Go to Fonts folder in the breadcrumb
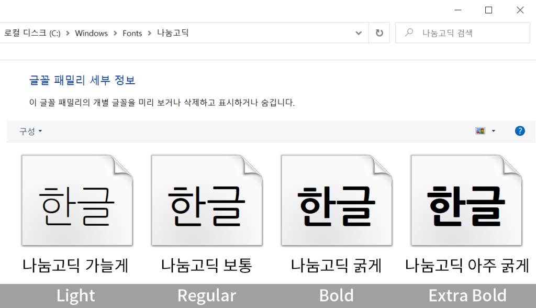The width and height of the screenshot is (536, 308). [132, 33]
